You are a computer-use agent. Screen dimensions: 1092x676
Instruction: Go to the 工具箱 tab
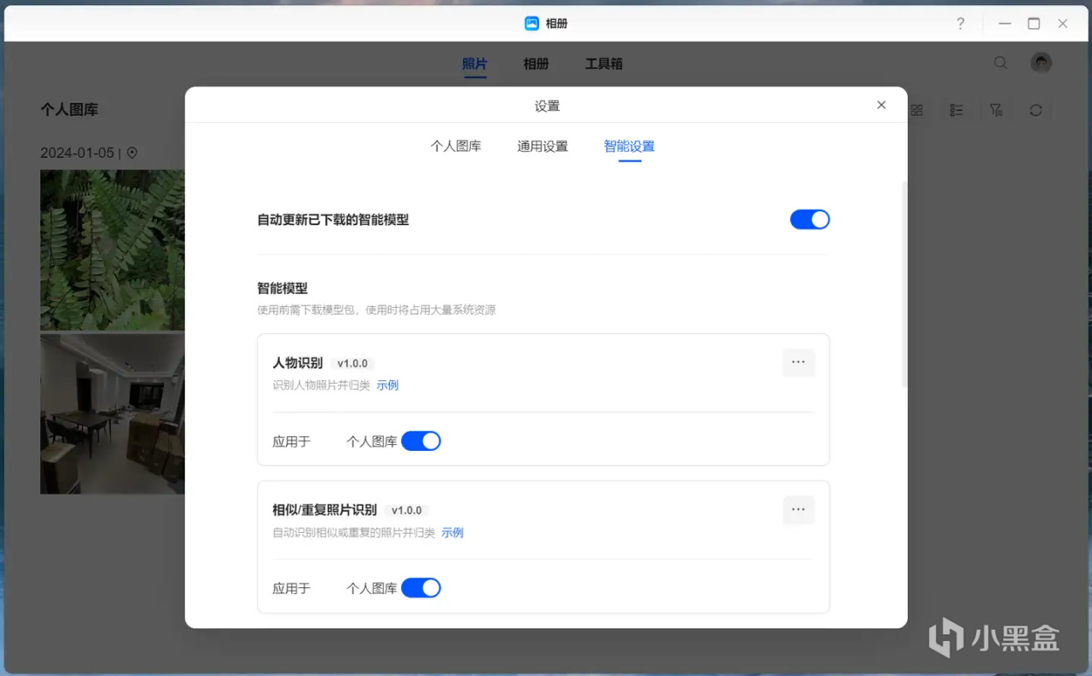[x=604, y=64]
